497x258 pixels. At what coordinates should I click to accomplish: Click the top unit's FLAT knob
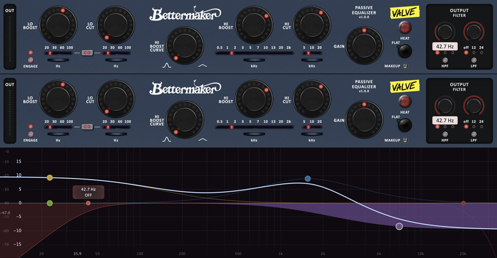coord(405,51)
